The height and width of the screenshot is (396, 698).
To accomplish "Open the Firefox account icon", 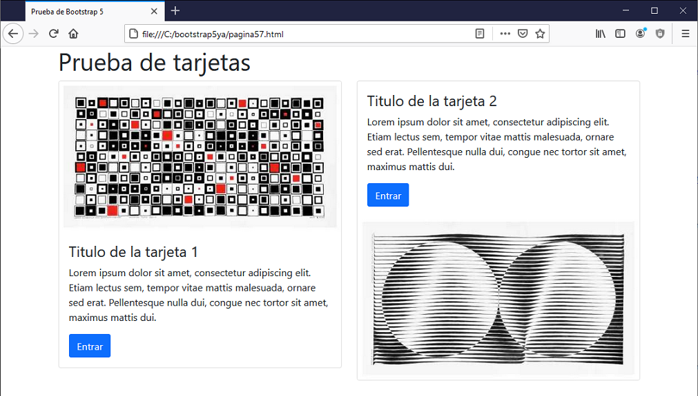I will click(640, 34).
